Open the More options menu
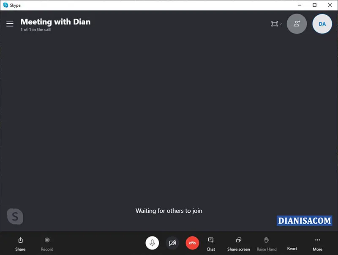The image size is (338, 255). click(317, 243)
